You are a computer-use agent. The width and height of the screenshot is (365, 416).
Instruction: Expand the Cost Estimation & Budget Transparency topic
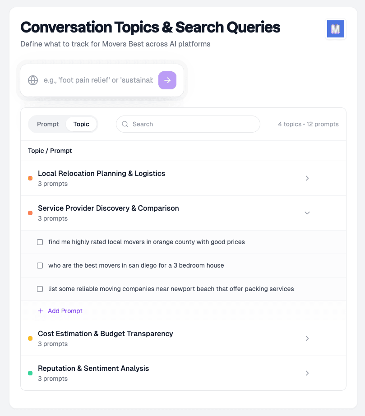tap(307, 338)
